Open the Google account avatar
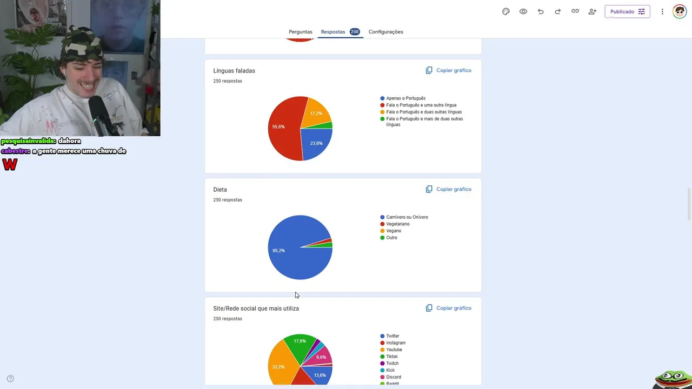The height and width of the screenshot is (389, 692). pos(680,11)
